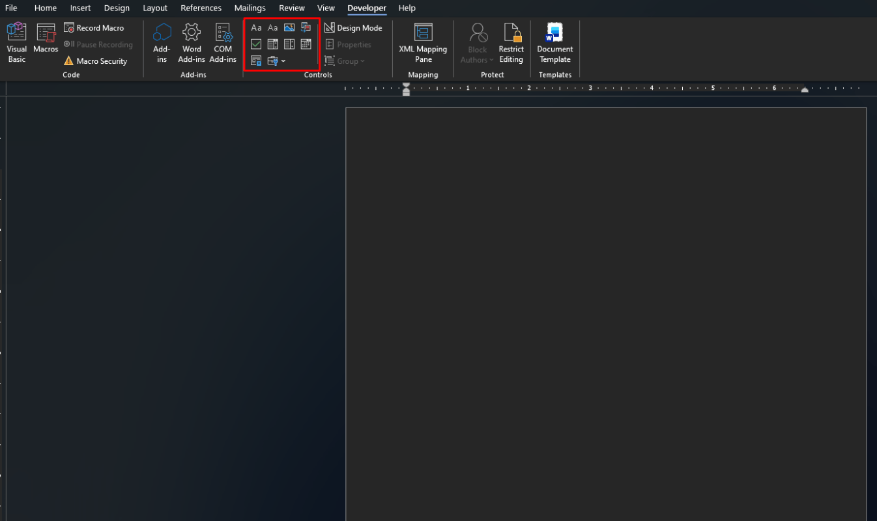Viewport: 877px width, 521px height.
Task: Open Restrict Editing pane
Action: 511,42
